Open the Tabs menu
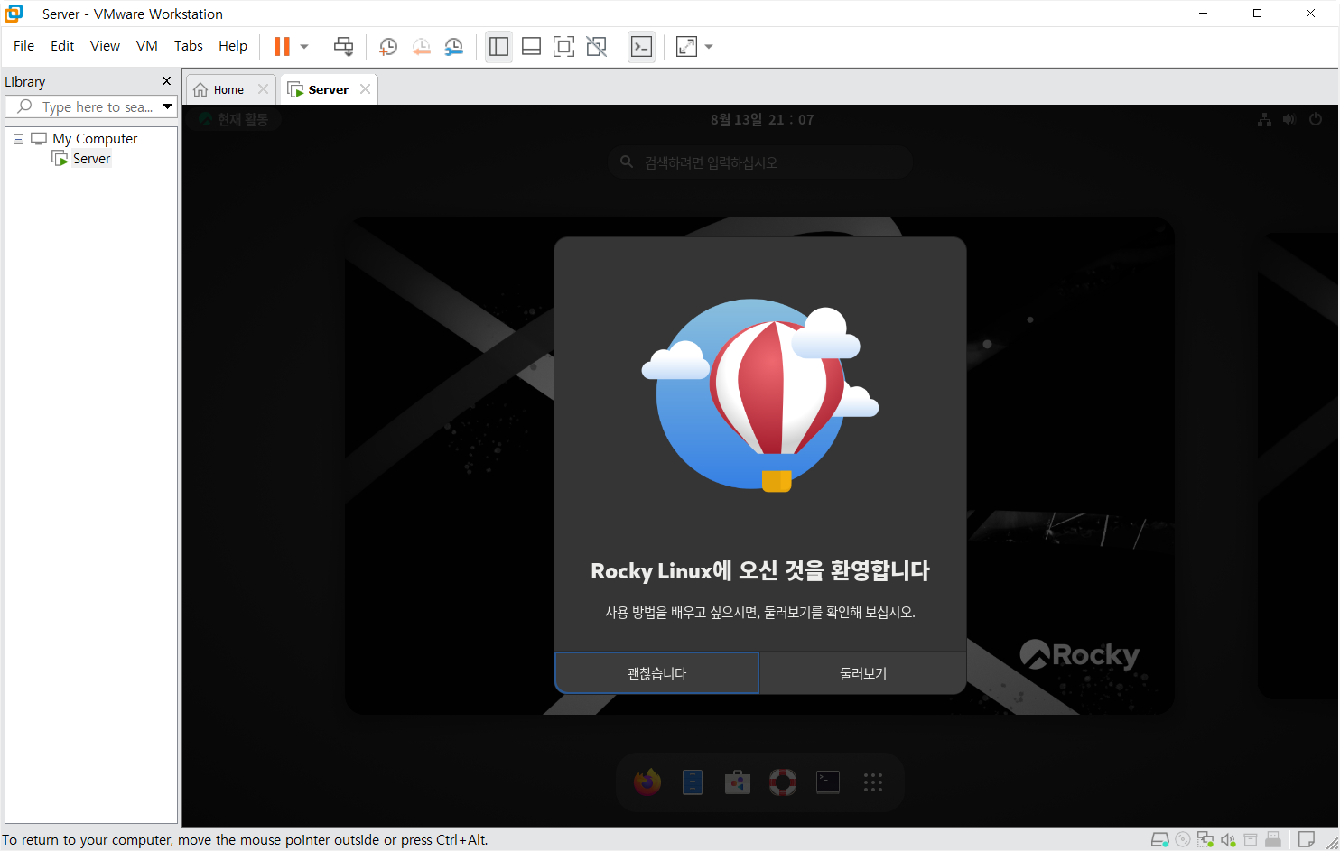Image resolution: width=1340 pixels, height=851 pixels. (x=189, y=46)
